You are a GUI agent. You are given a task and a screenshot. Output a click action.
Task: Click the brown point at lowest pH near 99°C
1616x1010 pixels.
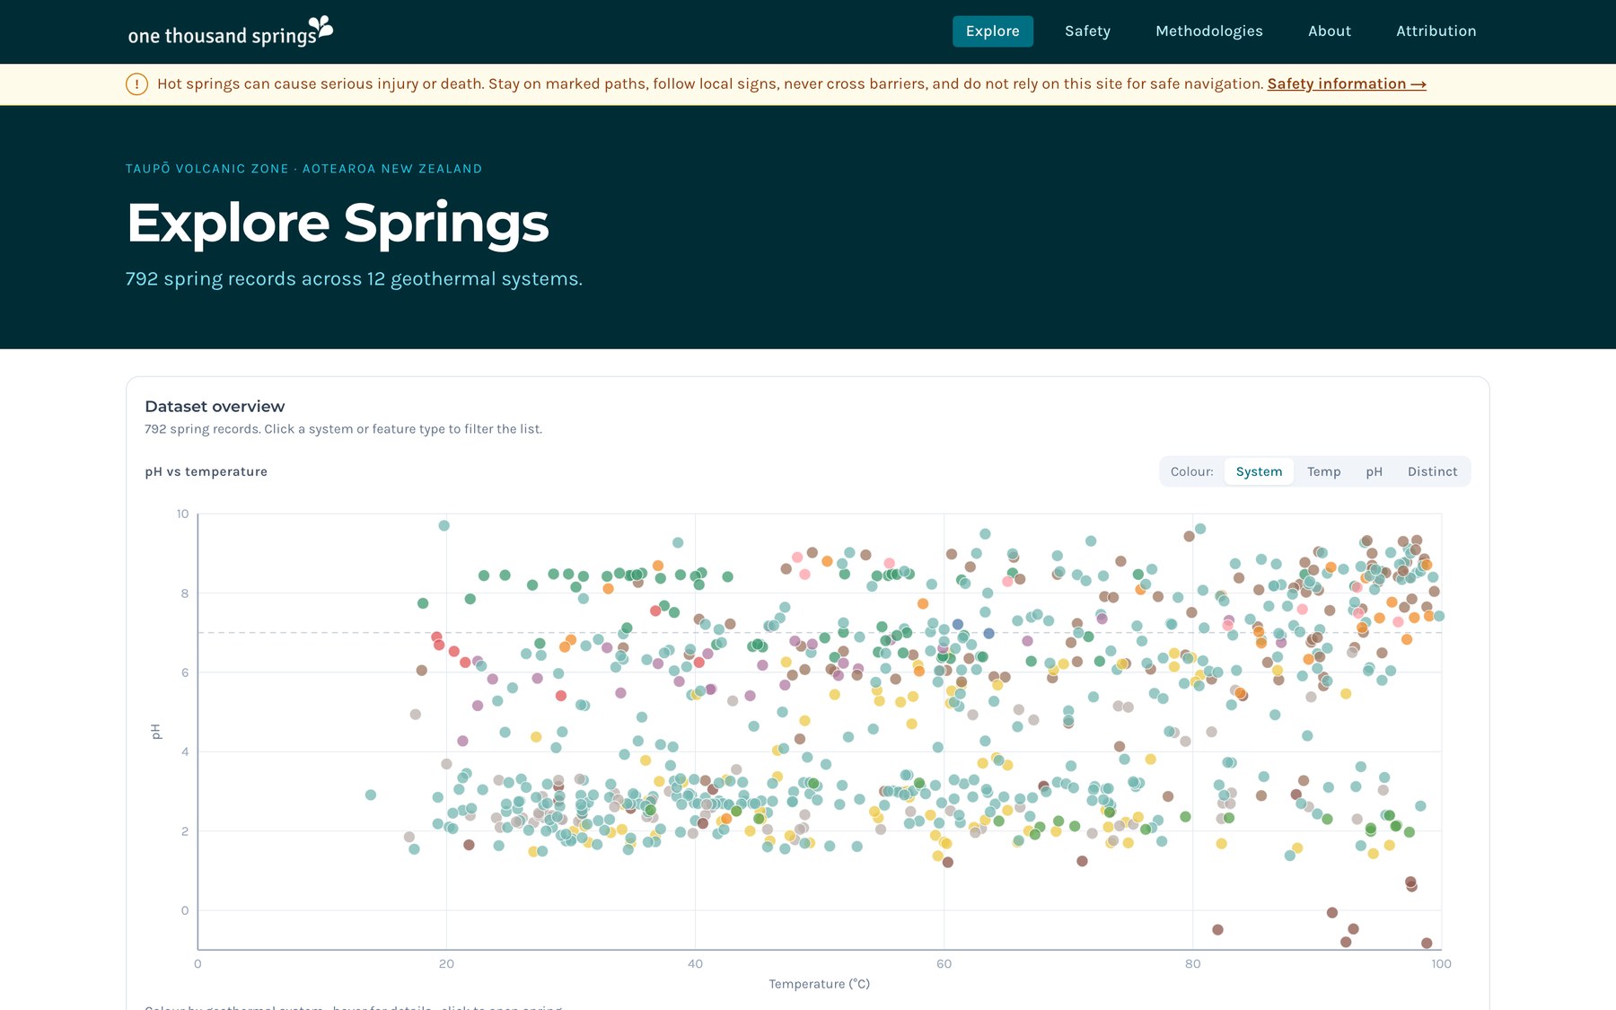(1427, 944)
